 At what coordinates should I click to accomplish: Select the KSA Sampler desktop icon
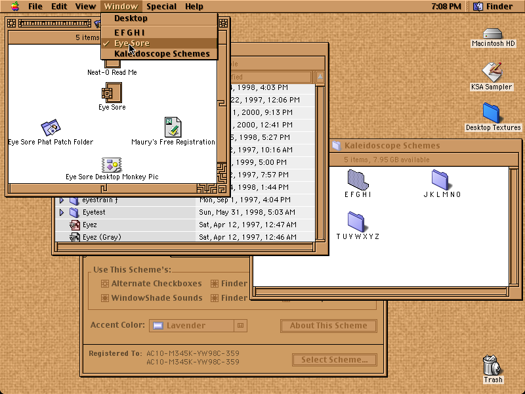click(492, 72)
